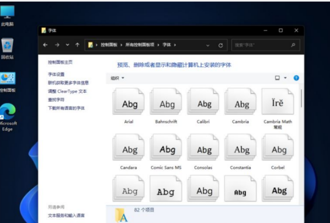Open Microsoft Edge from the desktop
This screenshot has height=223, width=330.
click(8, 112)
